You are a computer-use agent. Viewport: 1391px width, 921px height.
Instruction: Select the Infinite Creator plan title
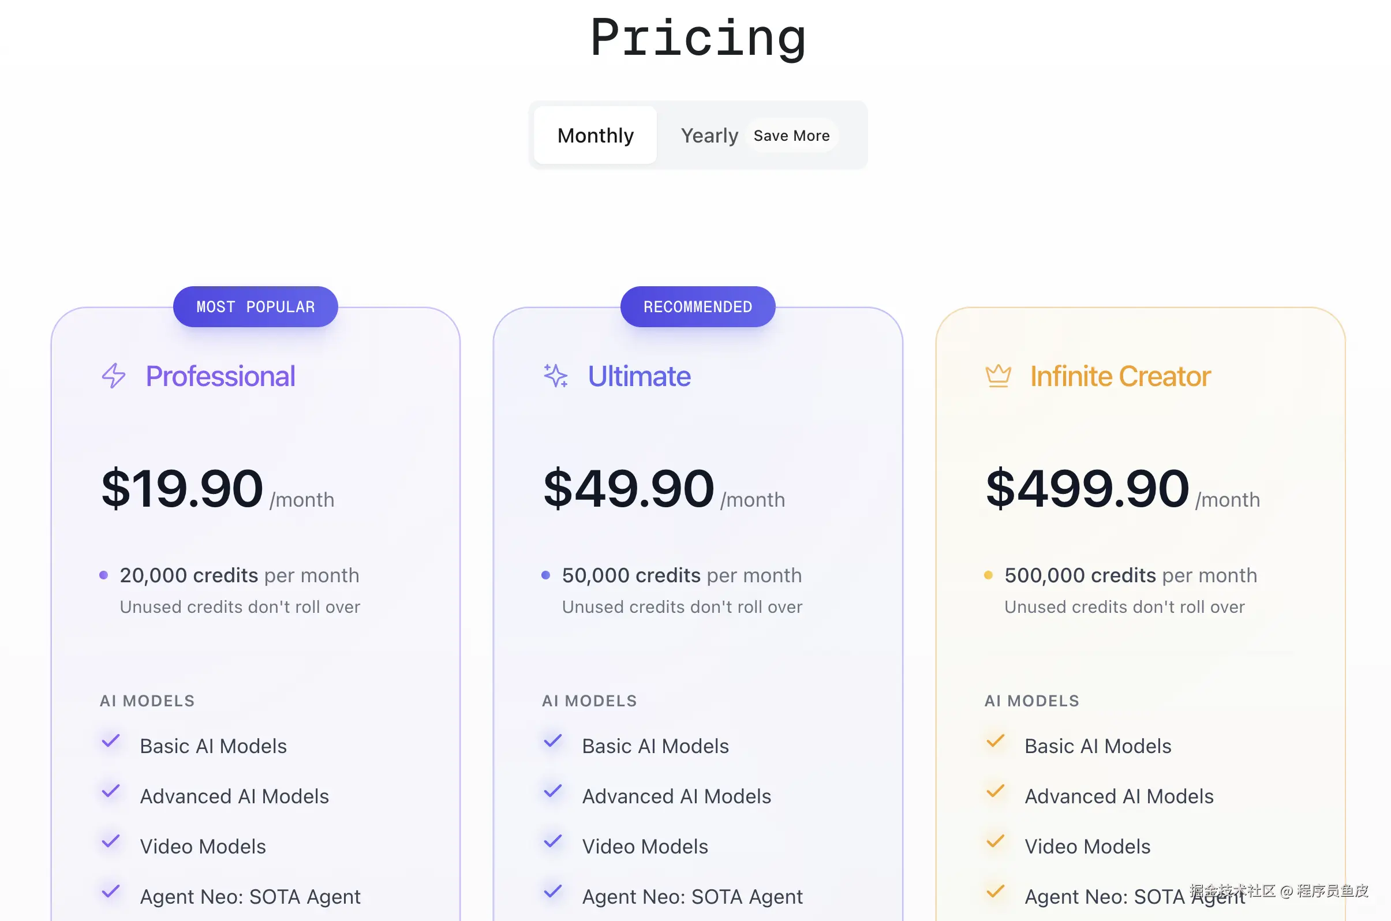[1120, 376]
